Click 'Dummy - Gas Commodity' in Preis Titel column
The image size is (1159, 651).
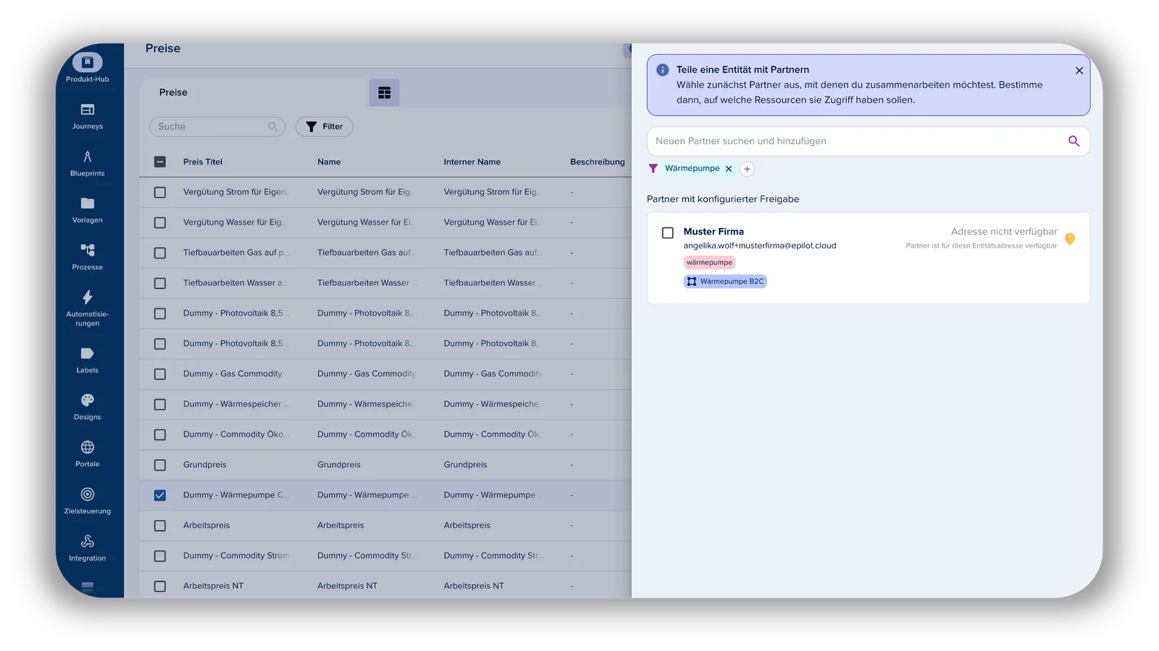click(233, 374)
